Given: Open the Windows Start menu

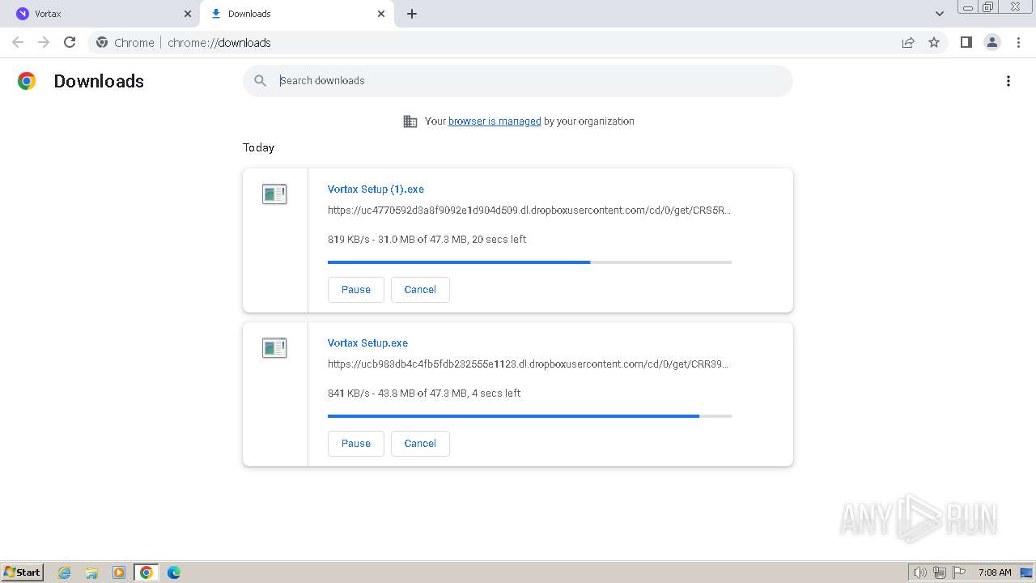Looking at the screenshot, I should (23, 572).
